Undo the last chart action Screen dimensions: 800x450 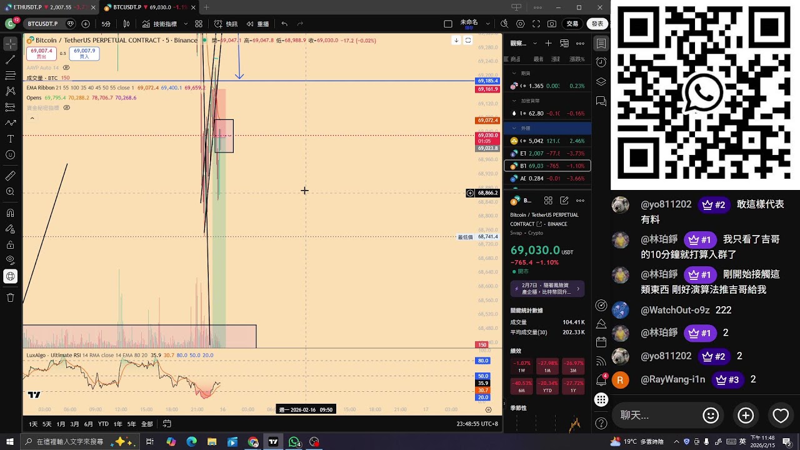tap(284, 24)
